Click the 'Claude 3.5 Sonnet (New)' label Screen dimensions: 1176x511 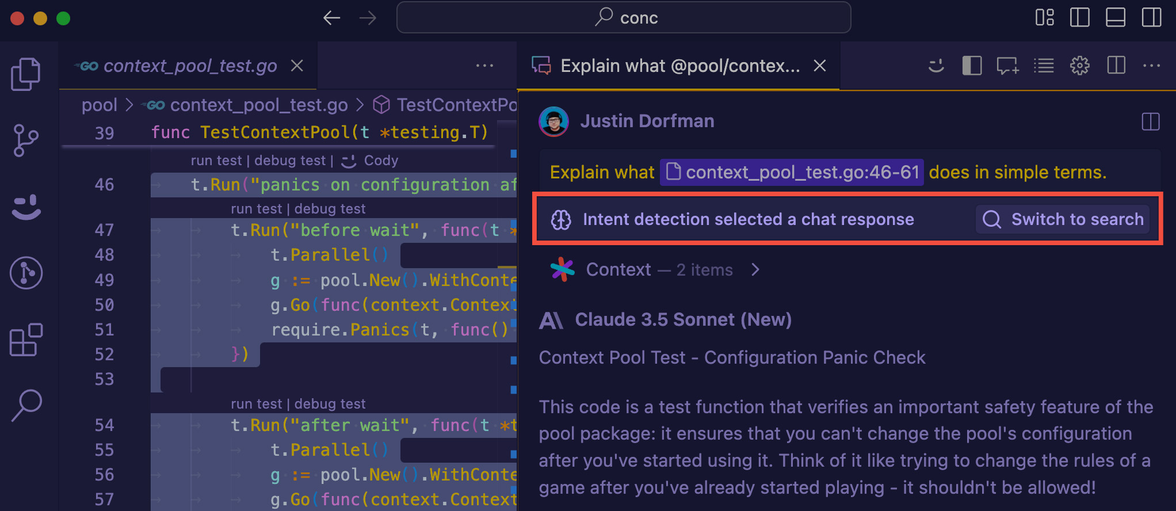(x=683, y=319)
